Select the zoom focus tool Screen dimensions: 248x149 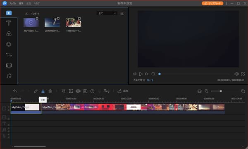[71, 91]
